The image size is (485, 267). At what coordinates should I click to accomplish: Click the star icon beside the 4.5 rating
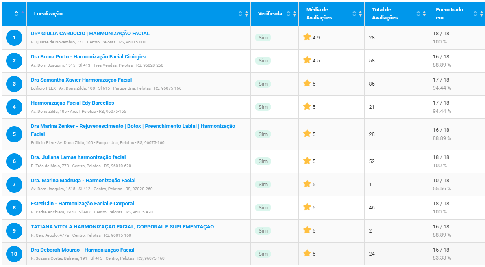[x=307, y=60]
